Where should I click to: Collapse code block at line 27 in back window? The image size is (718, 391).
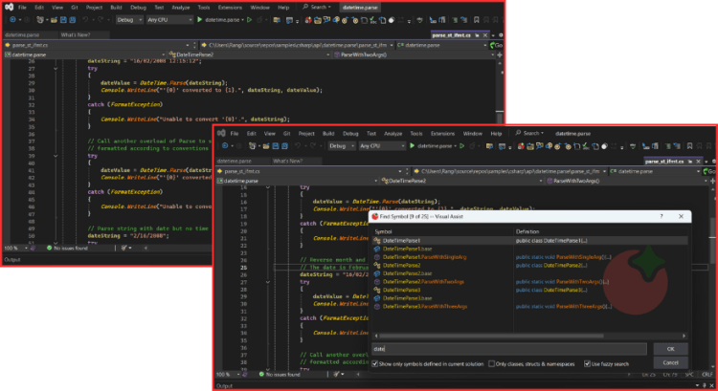tap(56, 69)
